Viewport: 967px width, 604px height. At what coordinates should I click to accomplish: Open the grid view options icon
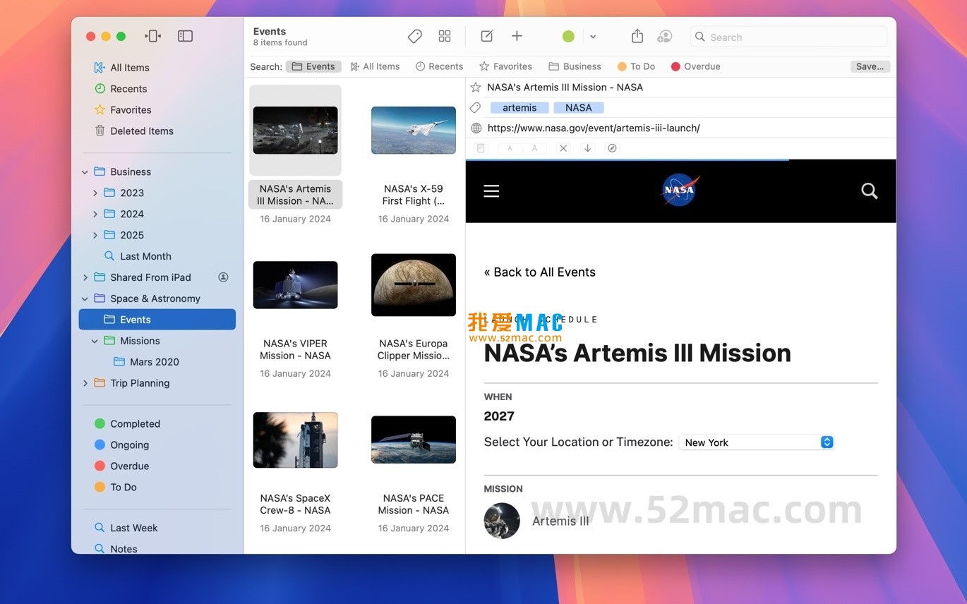(444, 36)
